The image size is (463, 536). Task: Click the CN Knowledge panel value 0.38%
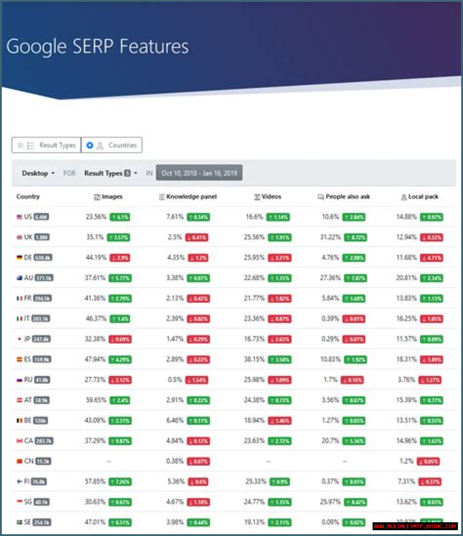[175, 461]
